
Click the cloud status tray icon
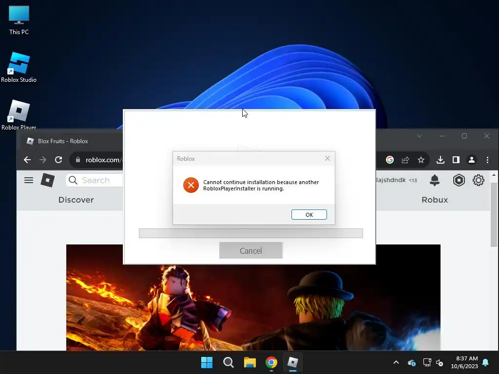tap(411, 362)
